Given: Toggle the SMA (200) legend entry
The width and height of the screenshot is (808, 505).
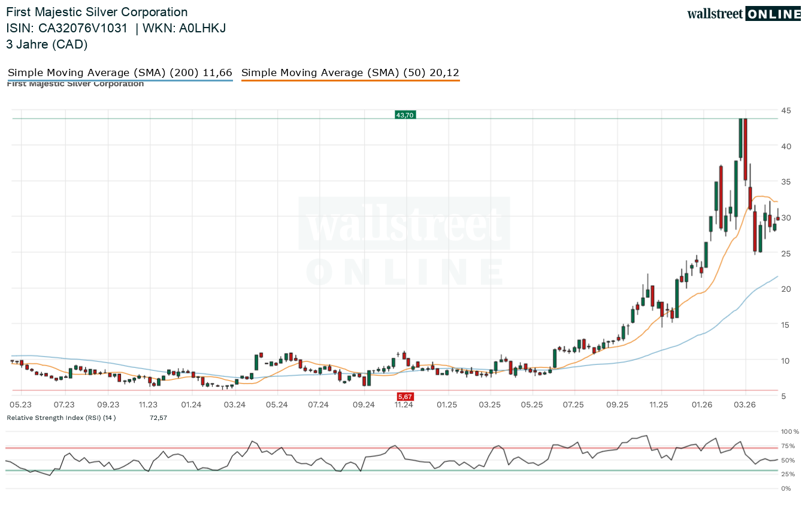Looking at the screenshot, I should (120, 72).
